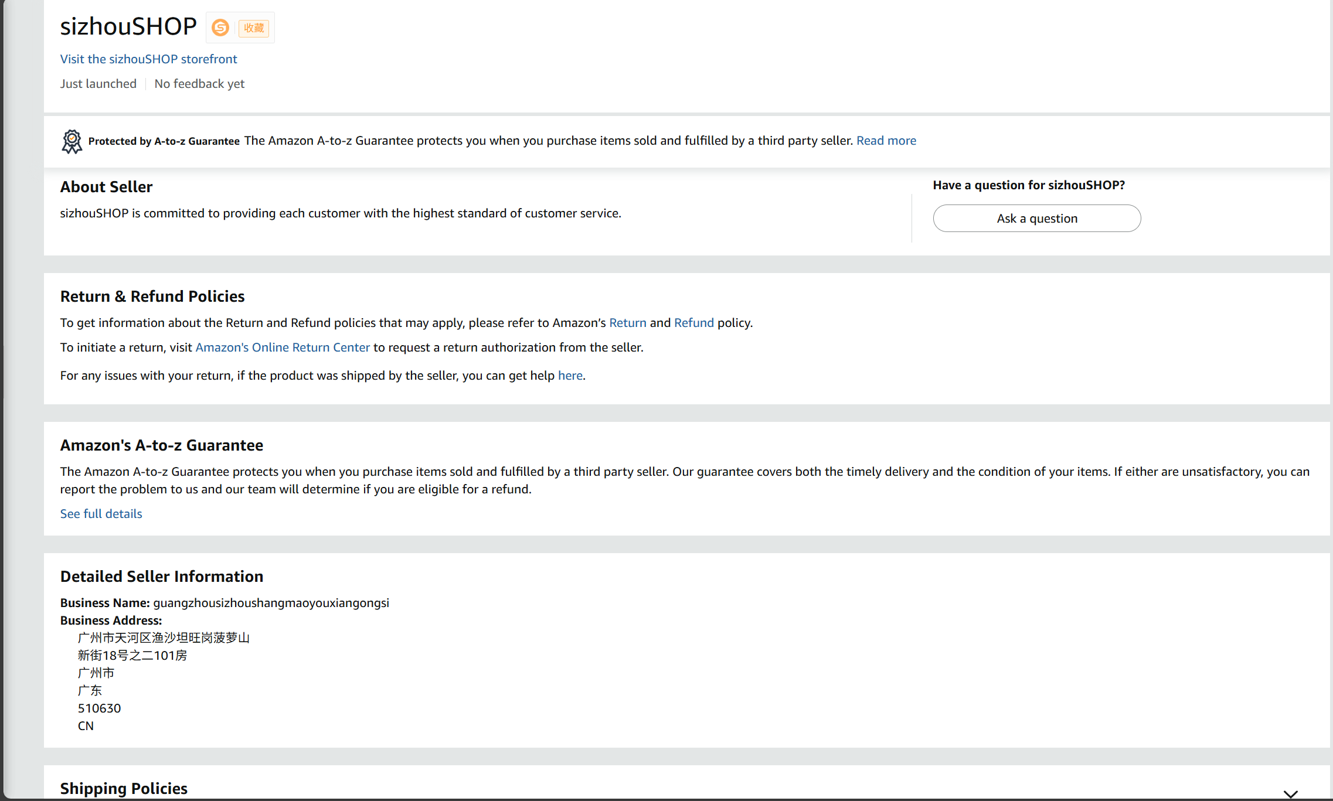Open See full details link
1333x801 pixels.
101,514
